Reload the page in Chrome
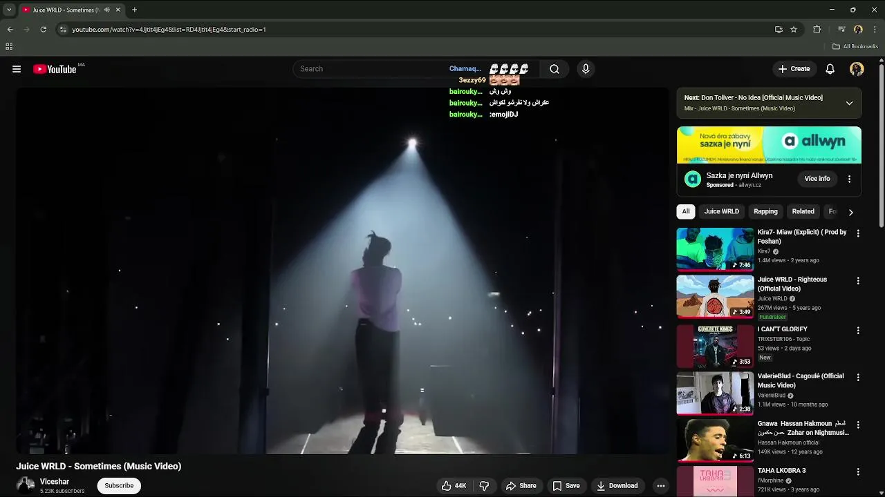This screenshot has width=885, height=497. pyautogui.click(x=43, y=30)
